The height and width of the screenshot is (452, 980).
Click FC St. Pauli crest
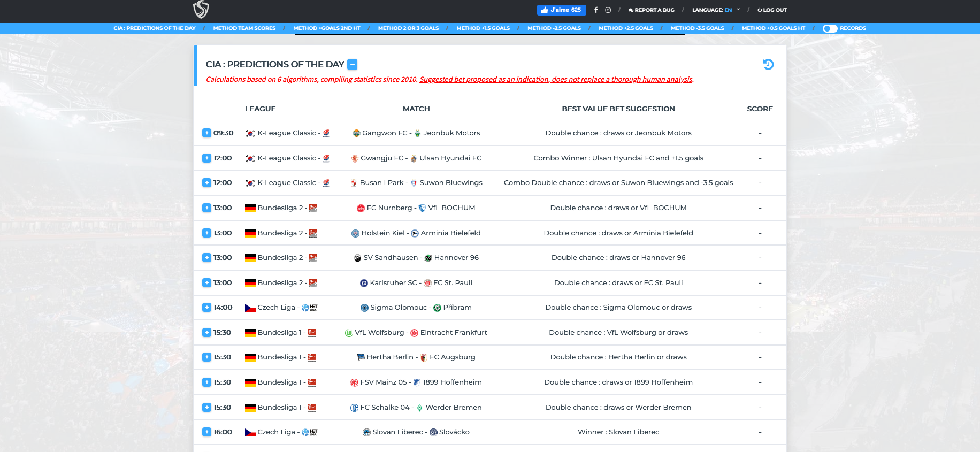coord(427,283)
